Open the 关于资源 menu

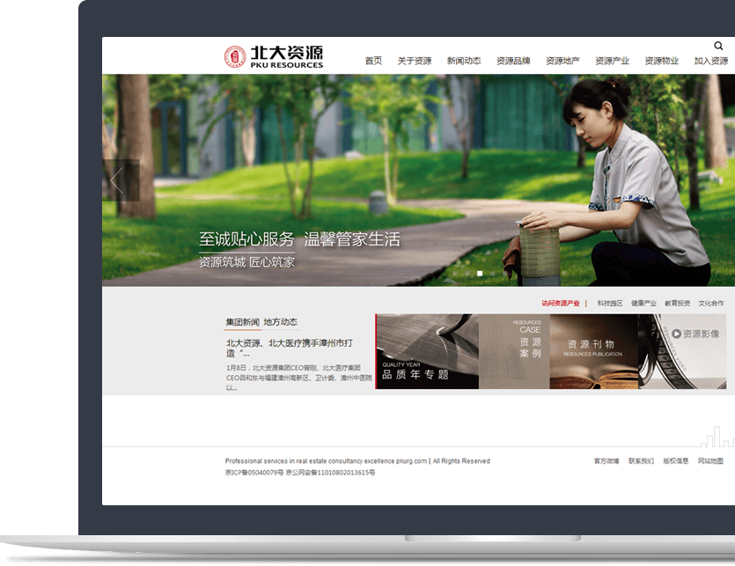414,61
